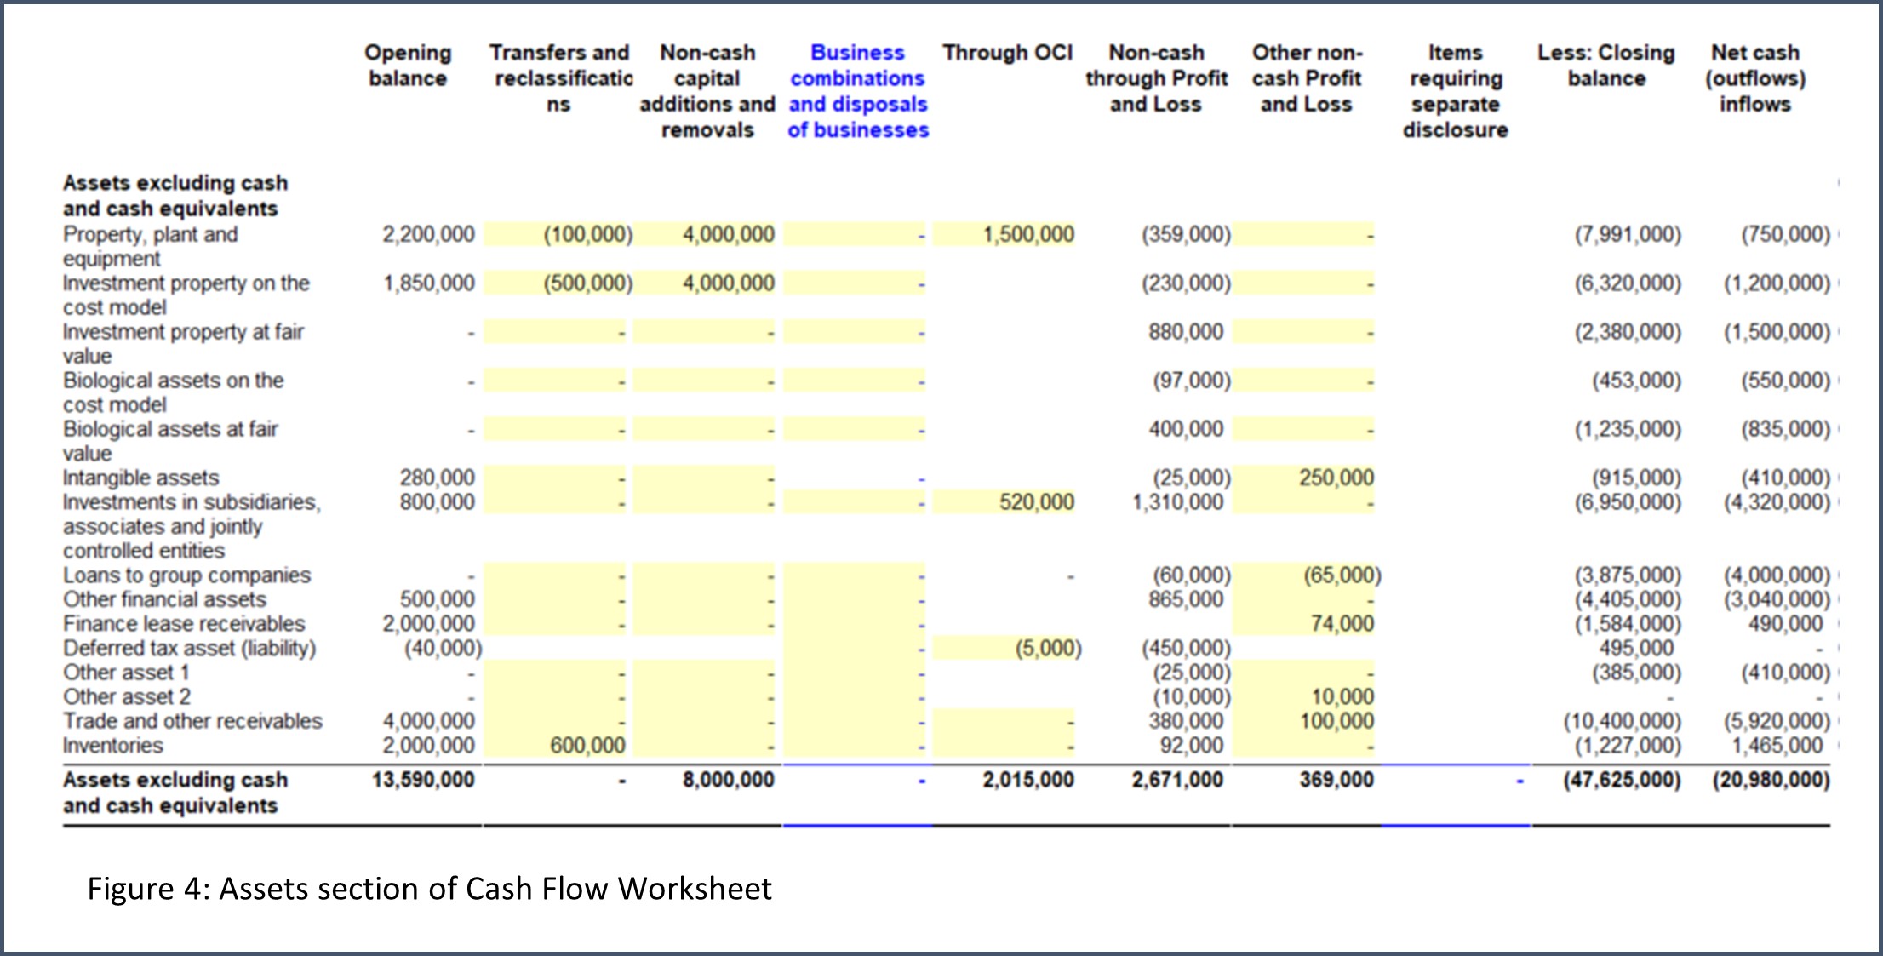Select total closing balance (47,625,000)
The height and width of the screenshot is (956, 1883).
click(1621, 780)
